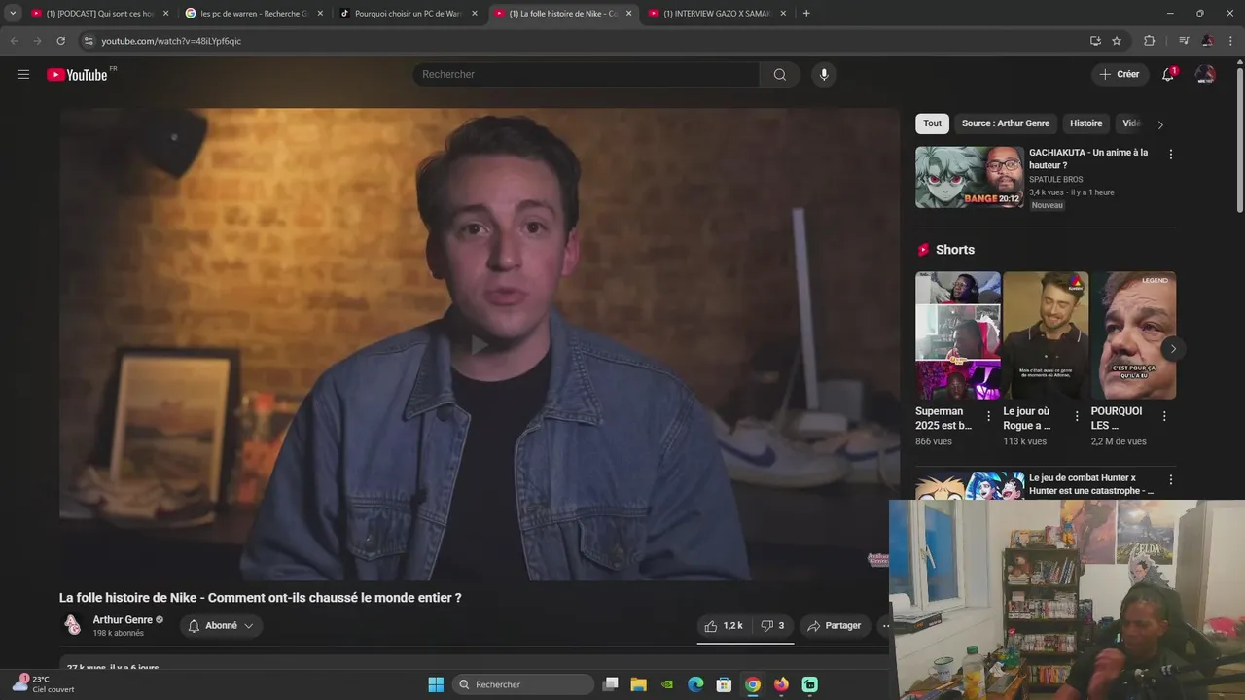Open NVIDIA app from taskbar
This screenshot has width=1245, height=700.
(667, 684)
